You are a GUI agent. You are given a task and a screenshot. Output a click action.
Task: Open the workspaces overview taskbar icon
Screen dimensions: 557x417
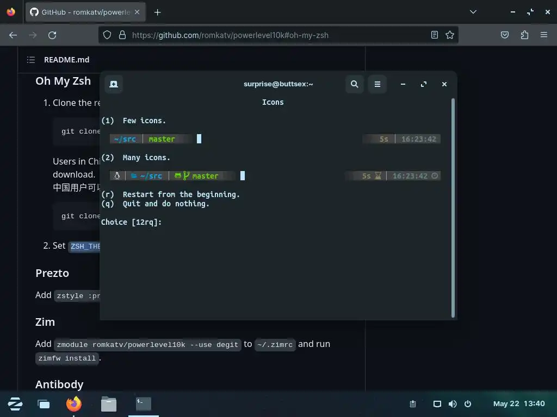tap(44, 404)
